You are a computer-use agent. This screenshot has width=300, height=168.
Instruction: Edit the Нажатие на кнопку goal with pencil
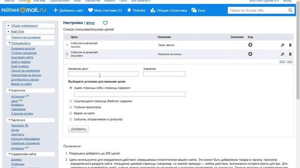pos(282,54)
